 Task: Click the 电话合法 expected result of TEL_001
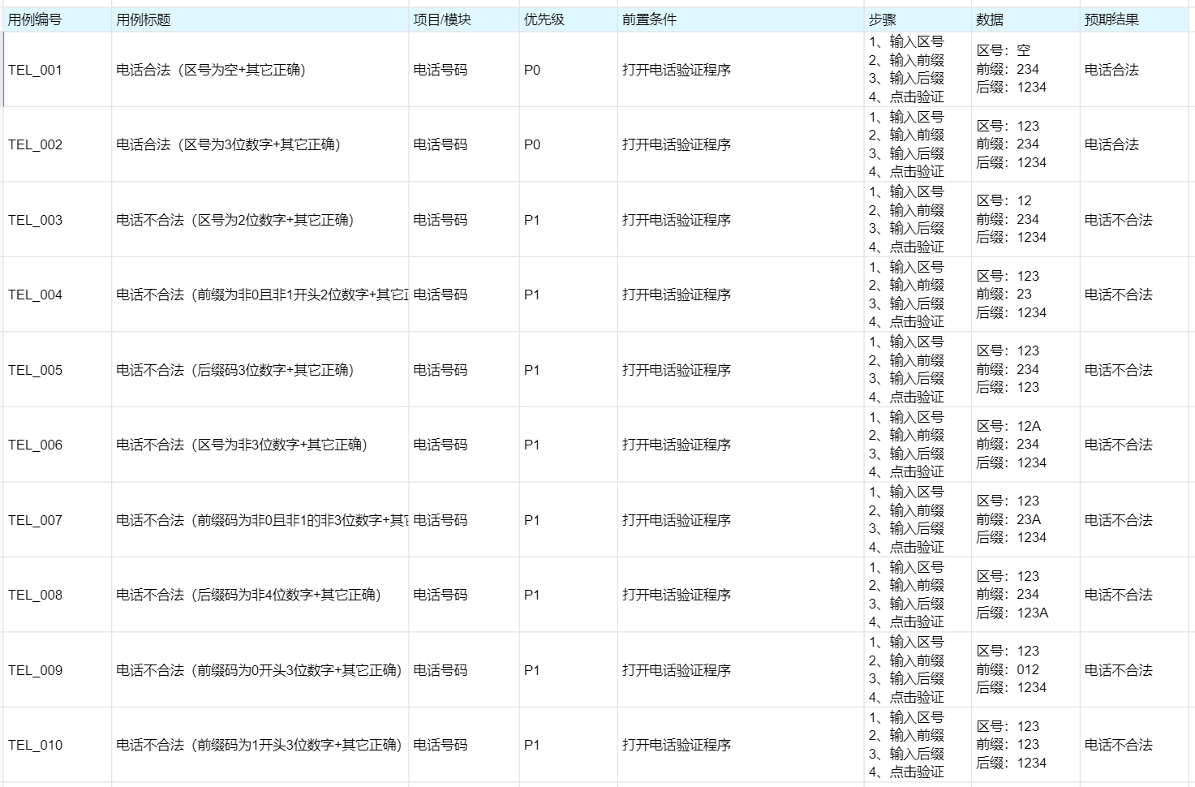pos(1115,71)
